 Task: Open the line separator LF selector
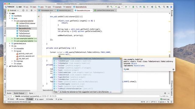point(148,102)
